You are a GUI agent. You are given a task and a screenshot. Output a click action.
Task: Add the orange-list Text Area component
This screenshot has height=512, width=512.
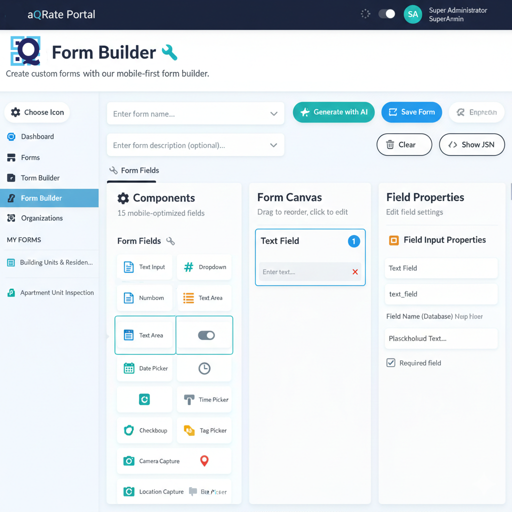pos(204,298)
